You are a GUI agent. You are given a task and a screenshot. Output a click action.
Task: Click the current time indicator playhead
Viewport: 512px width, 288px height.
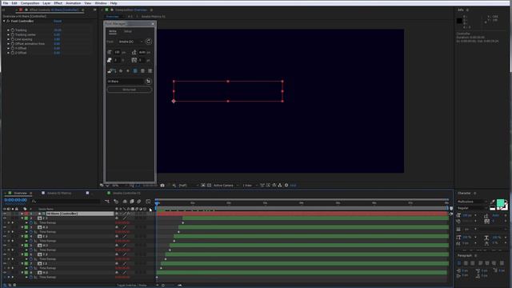(x=157, y=203)
